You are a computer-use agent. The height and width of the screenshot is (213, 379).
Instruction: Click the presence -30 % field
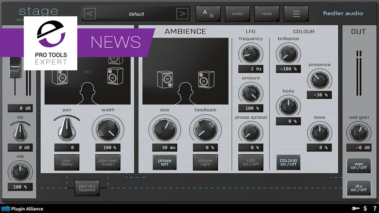point(319,95)
